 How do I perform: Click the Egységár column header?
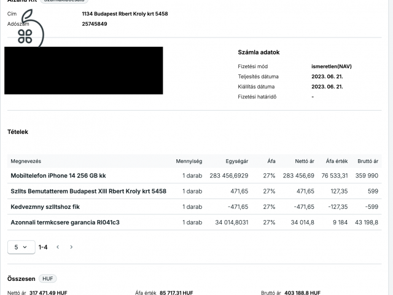click(x=237, y=161)
